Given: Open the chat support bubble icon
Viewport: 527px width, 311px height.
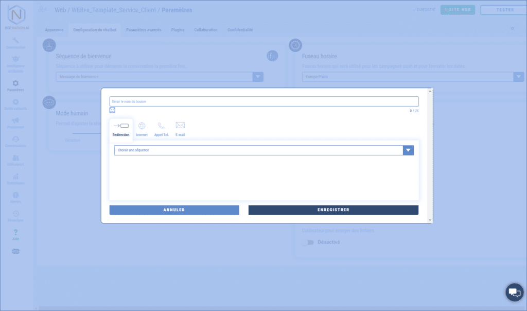Looking at the screenshot, I should tap(514, 292).
